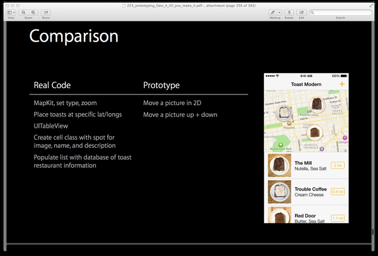Select the Markup pen tool
Image resolution: width=378 pixels, height=256 pixels.
(x=273, y=13)
